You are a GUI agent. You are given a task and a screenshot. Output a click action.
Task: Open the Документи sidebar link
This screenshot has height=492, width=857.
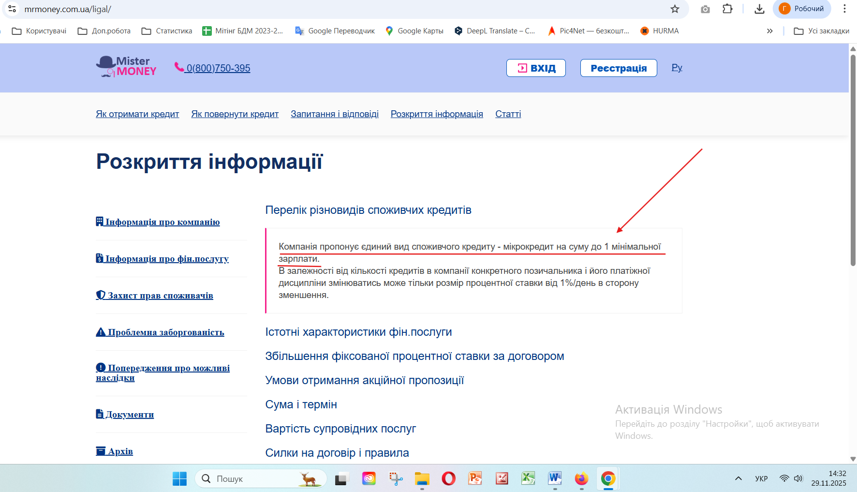pyautogui.click(x=125, y=415)
